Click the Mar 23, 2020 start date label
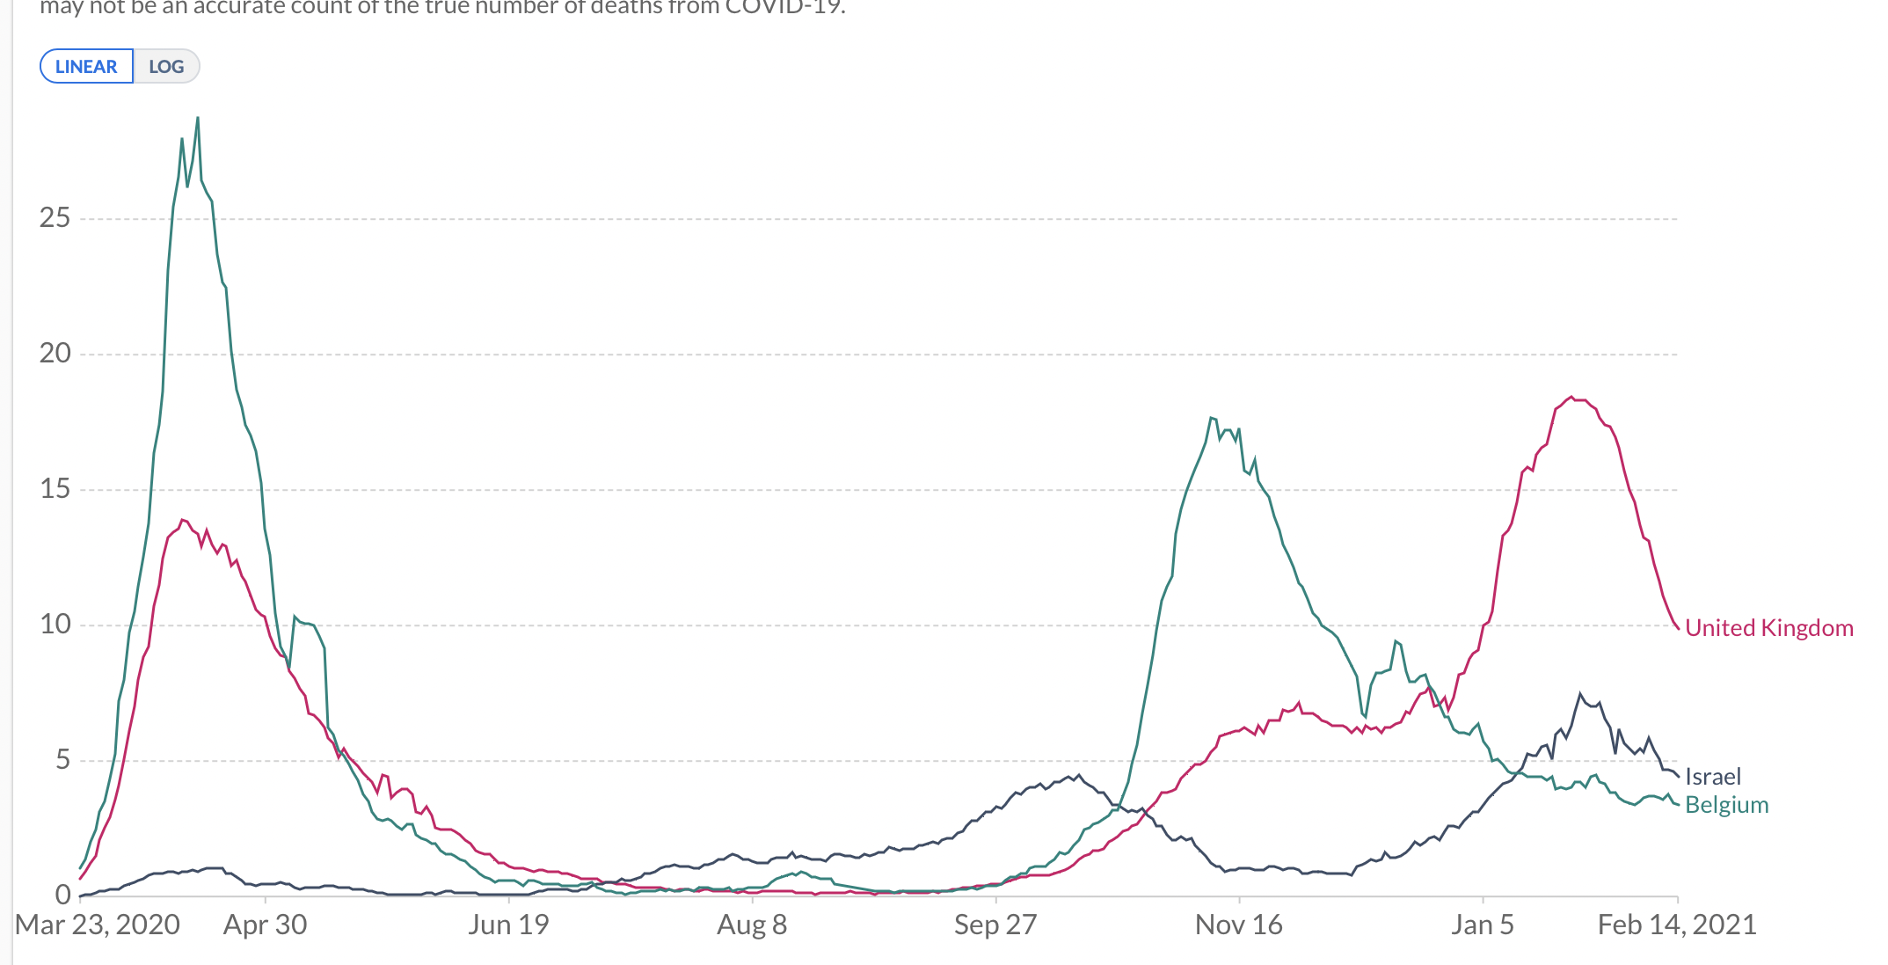Viewport: 1888px width, 965px height. 98,925
